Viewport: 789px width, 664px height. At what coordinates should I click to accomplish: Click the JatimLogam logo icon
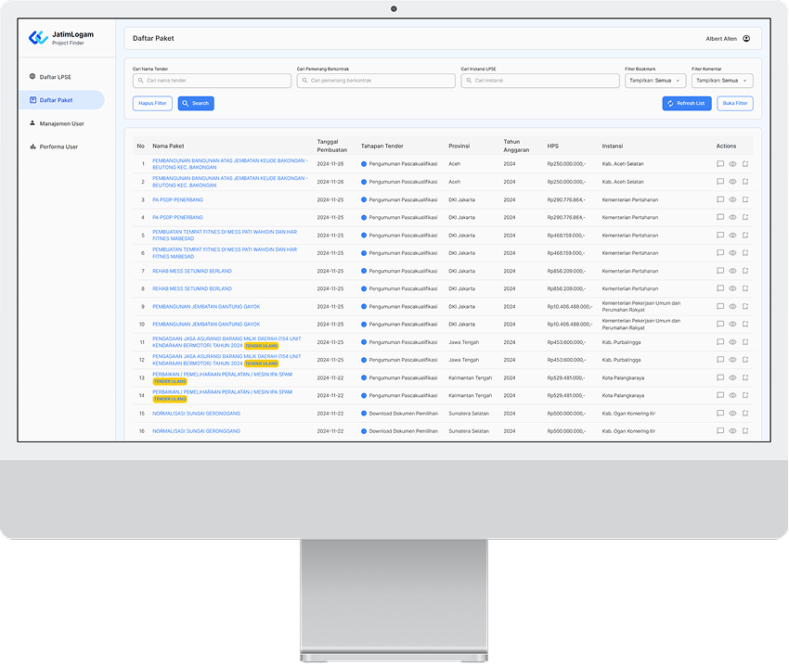coord(38,38)
